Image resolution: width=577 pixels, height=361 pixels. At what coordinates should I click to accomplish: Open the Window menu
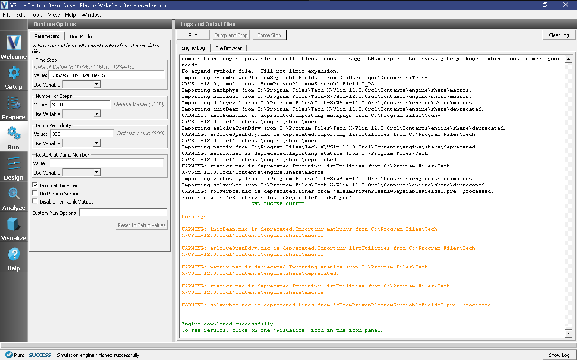92,15
